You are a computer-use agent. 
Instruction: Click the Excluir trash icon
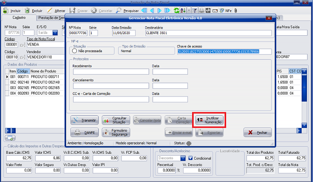(x=27, y=11)
